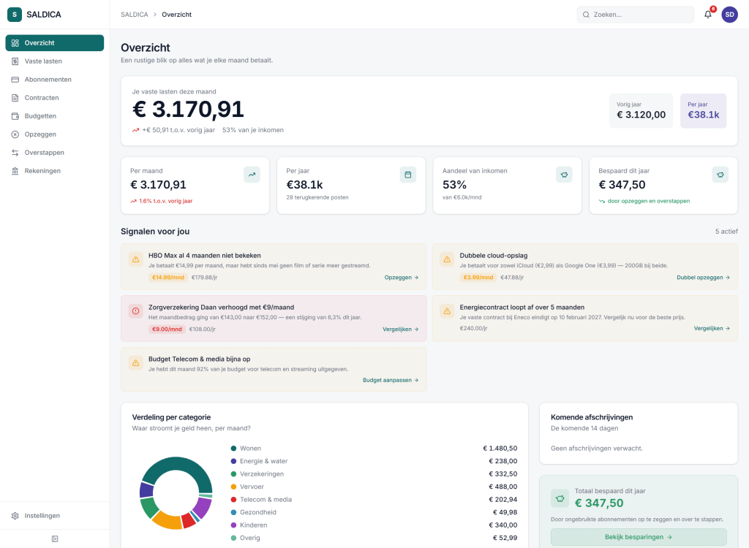Click 'door opzeggen en overstappen' text
749x548 pixels.
tap(649, 201)
